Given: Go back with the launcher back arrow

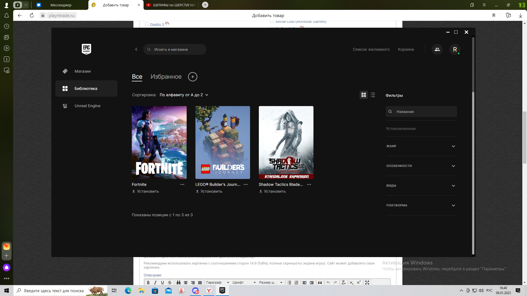Looking at the screenshot, I should click(x=136, y=49).
